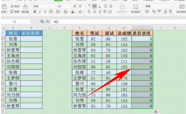Apply percent style with the % icon
The width and height of the screenshot is (186, 114).
pyautogui.click(x=154, y=11)
